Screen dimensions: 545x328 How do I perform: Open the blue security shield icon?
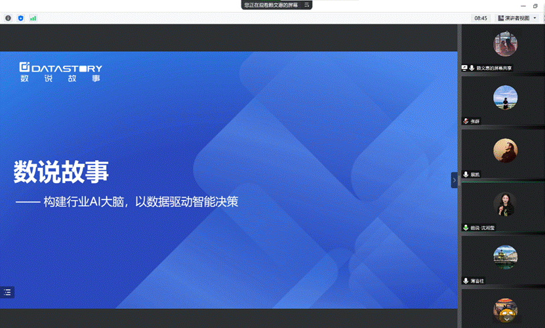click(x=21, y=18)
